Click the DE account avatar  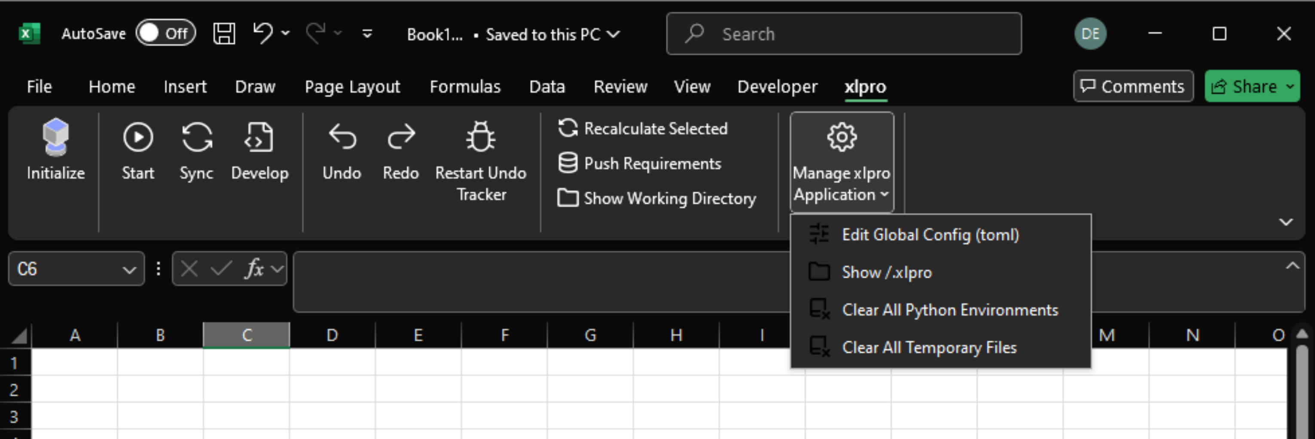pos(1090,34)
